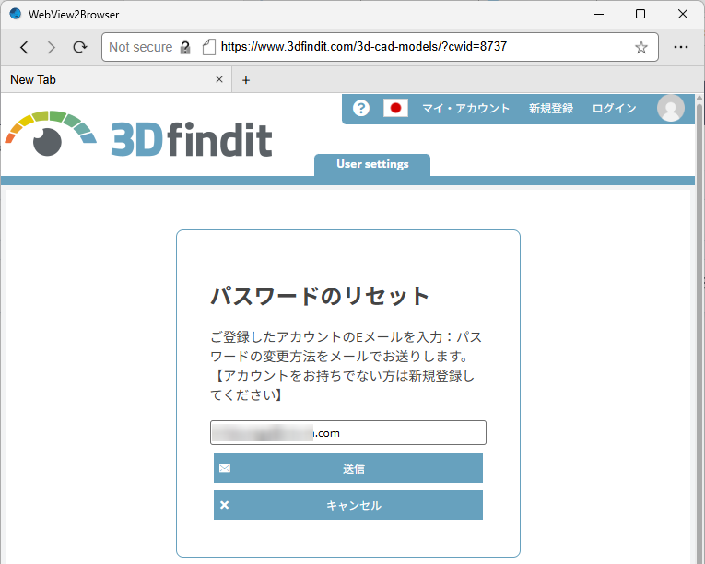Screen dimensions: 705x564
Task: Open the help question mark icon
Action: click(361, 108)
